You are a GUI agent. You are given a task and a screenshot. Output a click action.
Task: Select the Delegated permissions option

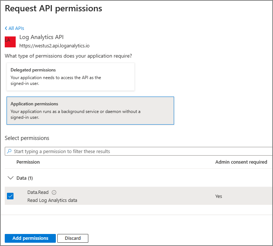[70, 77]
